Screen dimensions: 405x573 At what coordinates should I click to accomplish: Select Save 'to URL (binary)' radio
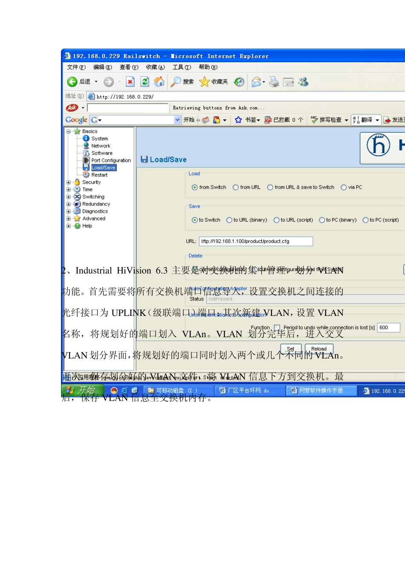coord(229,220)
